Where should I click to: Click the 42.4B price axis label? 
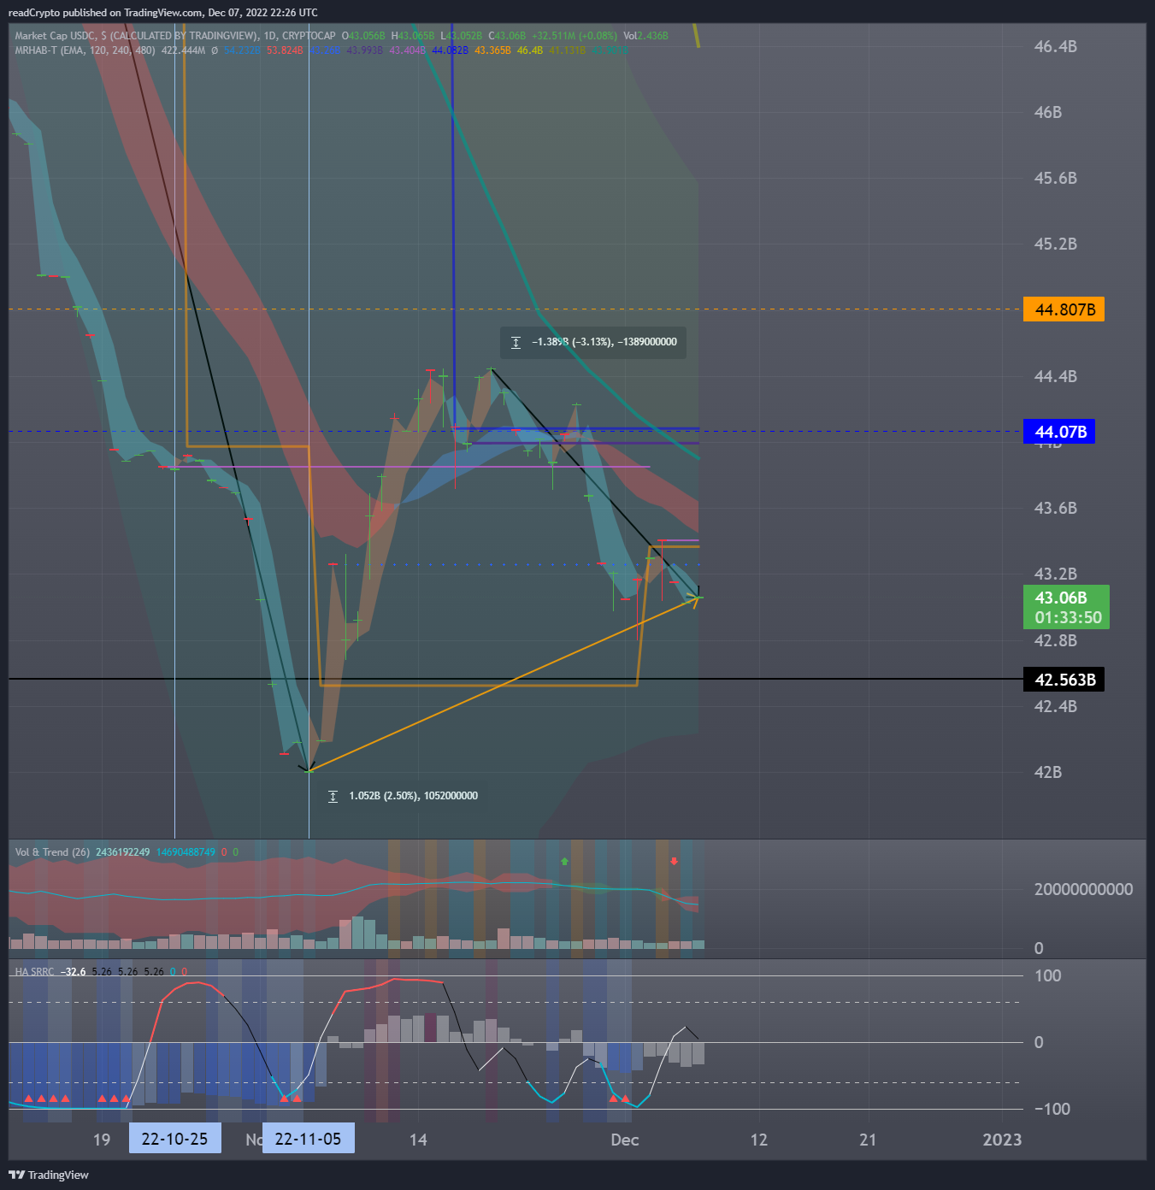[1056, 706]
